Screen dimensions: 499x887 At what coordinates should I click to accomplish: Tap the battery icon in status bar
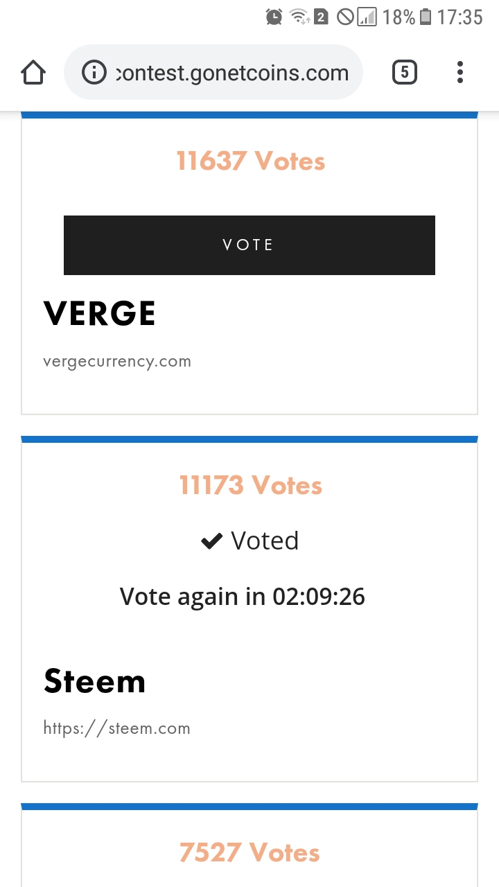[x=426, y=17]
